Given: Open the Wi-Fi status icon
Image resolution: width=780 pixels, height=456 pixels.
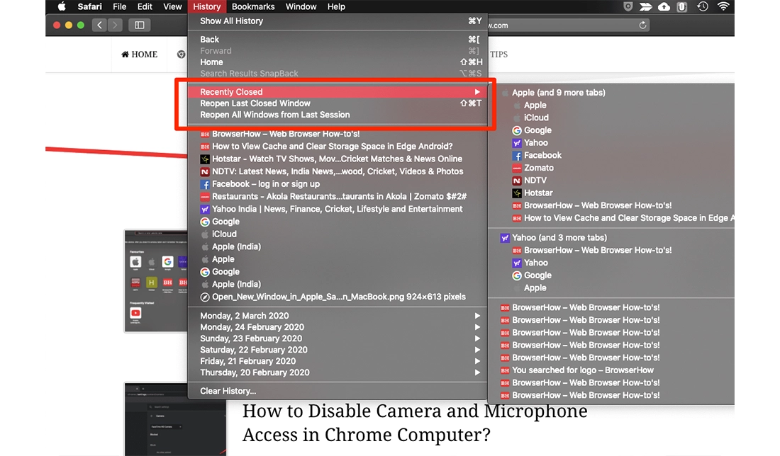Looking at the screenshot, I should click(x=723, y=7).
